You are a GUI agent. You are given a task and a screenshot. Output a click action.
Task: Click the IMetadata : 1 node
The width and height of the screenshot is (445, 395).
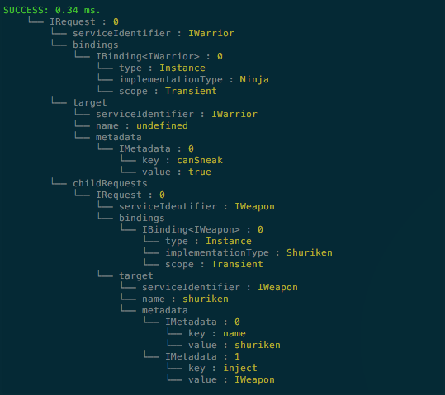pyautogui.click(x=202, y=356)
